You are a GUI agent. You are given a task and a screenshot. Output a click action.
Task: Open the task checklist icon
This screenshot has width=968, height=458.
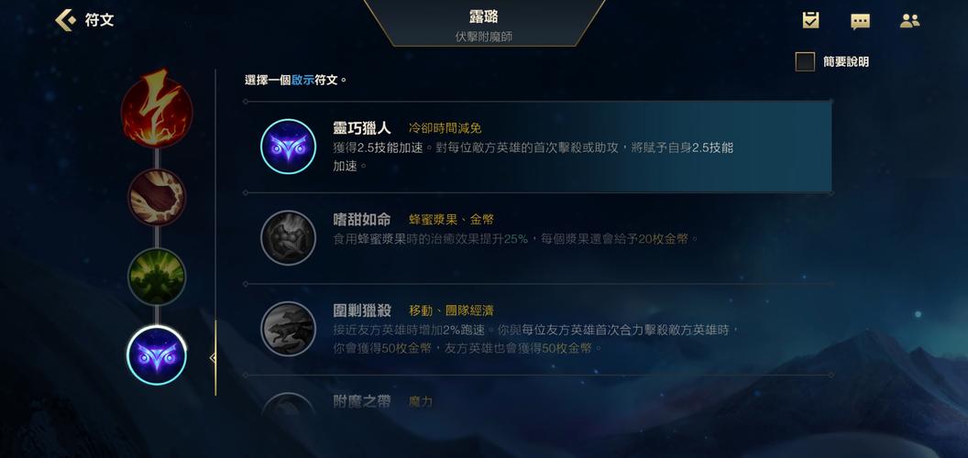coord(810,20)
